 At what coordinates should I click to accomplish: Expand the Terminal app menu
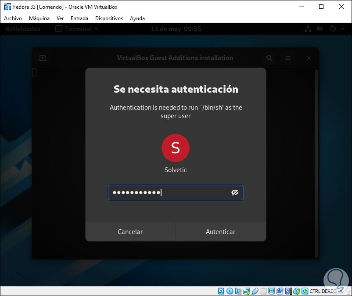click(x=77, y=29)
